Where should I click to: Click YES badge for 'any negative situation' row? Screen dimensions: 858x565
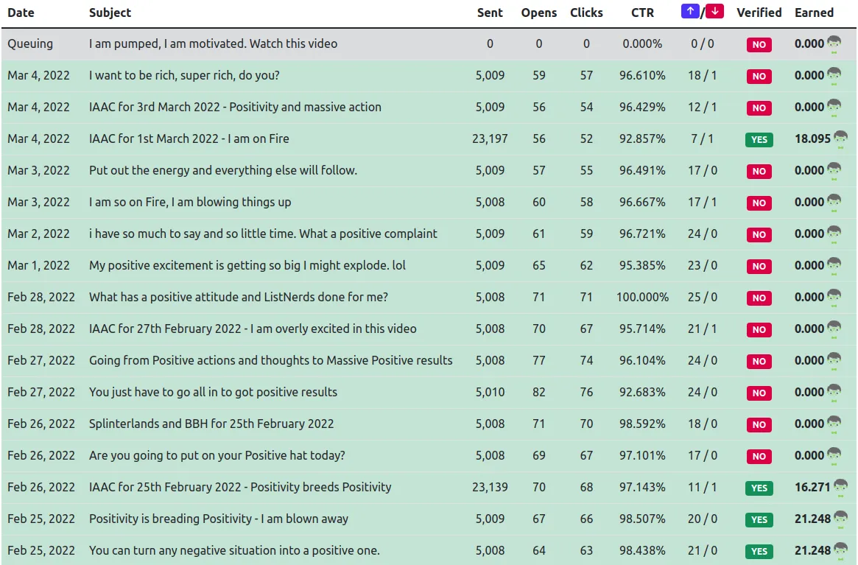tap(759, 551)
